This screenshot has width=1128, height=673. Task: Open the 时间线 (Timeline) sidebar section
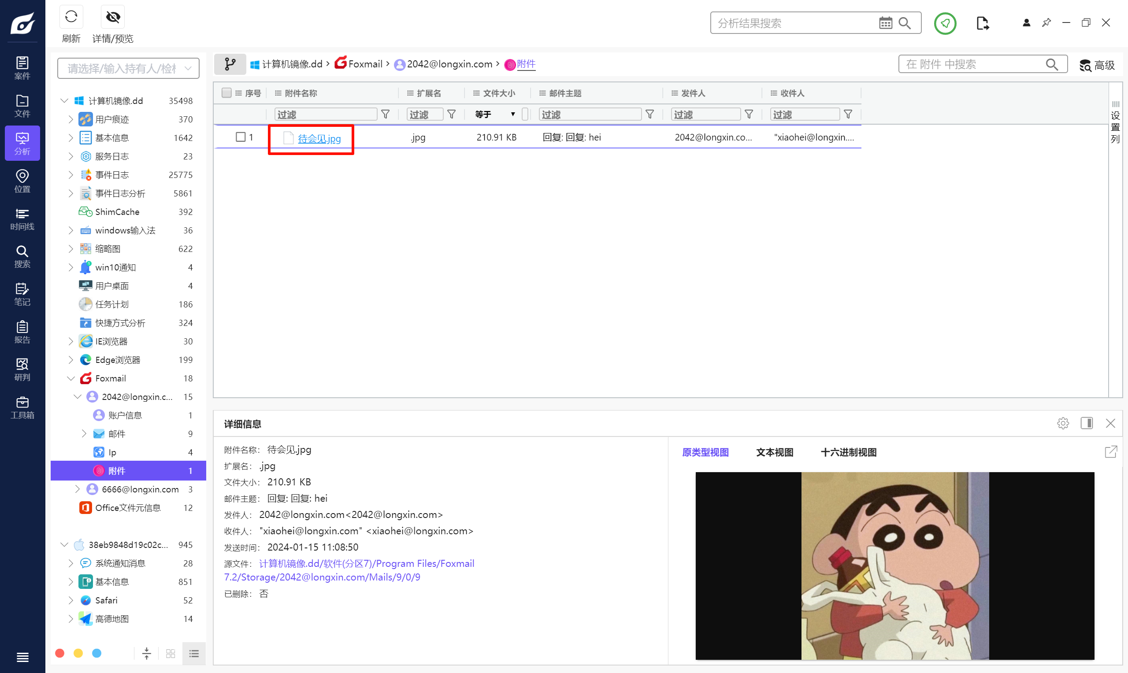tap(22, 218)
